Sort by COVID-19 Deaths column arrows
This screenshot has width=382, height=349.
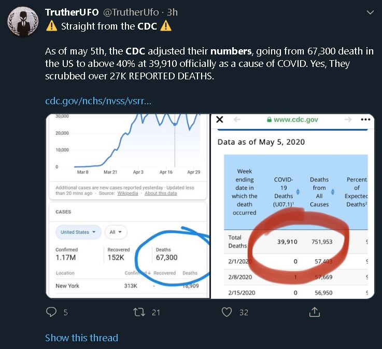pos(298,192)
